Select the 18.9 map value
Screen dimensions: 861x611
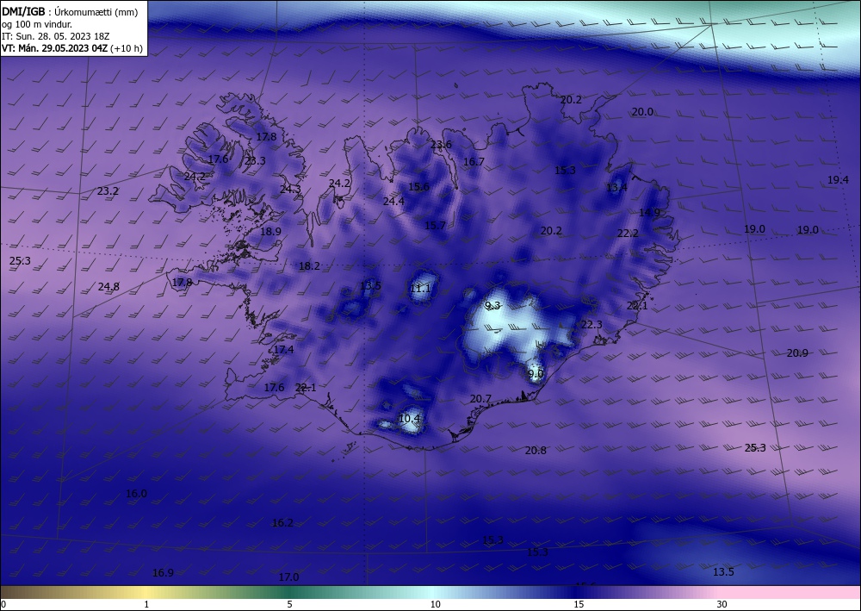(270, 231)
